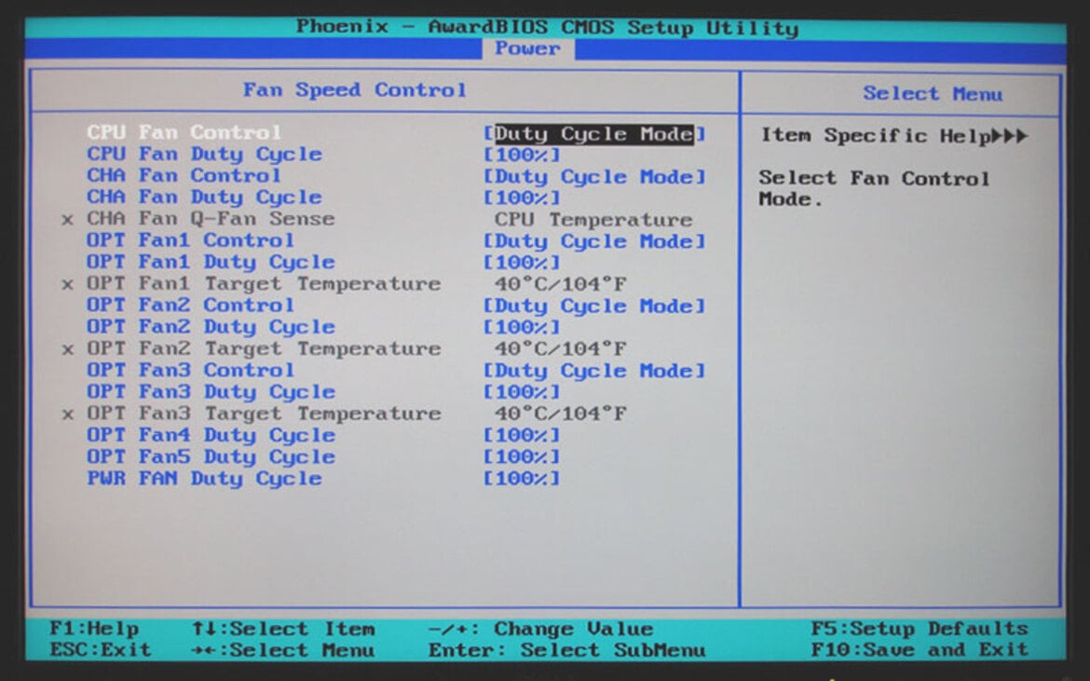Click the "ESC:Exit" key hint
This screenshot has width=1090, height=681.
coord(100,649)
